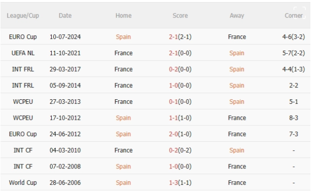Open the 0-2(0-0) score dated 29-03-2017

coord(180,70)
